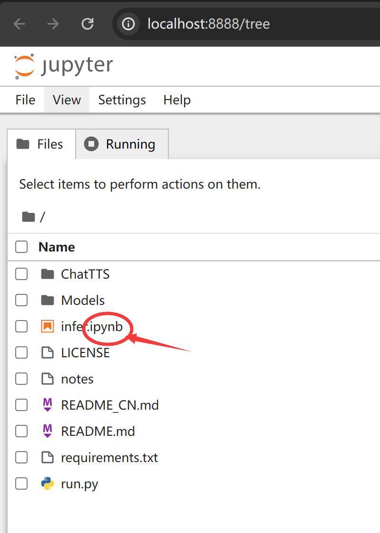Open the Settings menu
Image resolution: width=380 pixels, height=533 pixels.
(x=122, y=100)
